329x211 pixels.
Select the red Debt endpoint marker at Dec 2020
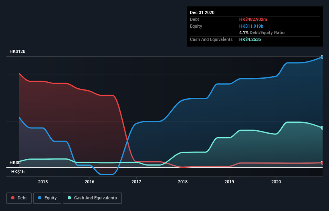tap(322, 163)
